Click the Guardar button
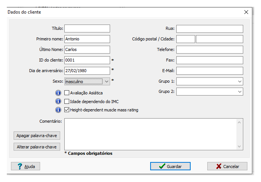This screenshot has width=261, height=182. coord(170,166)
